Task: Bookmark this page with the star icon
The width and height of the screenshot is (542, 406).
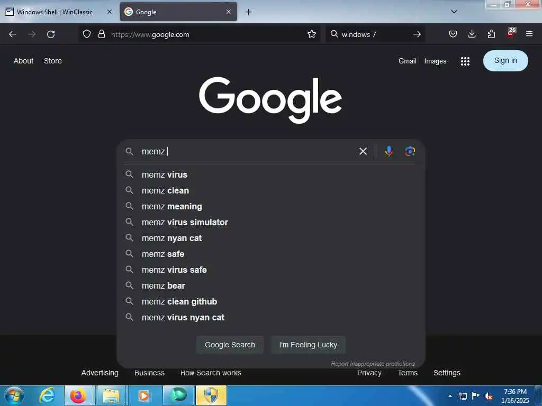Action: click(x=311, y=34)
